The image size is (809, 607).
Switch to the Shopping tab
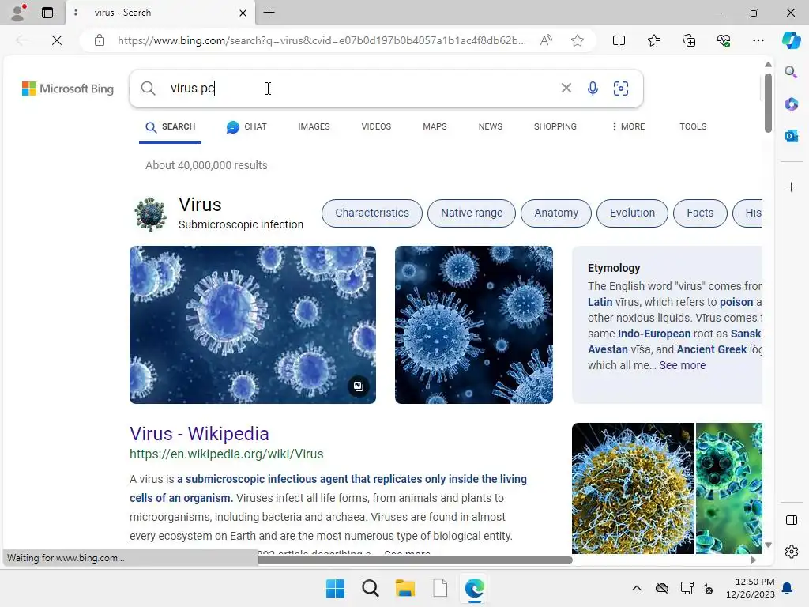pyautogui.click(x=555, y=126)
